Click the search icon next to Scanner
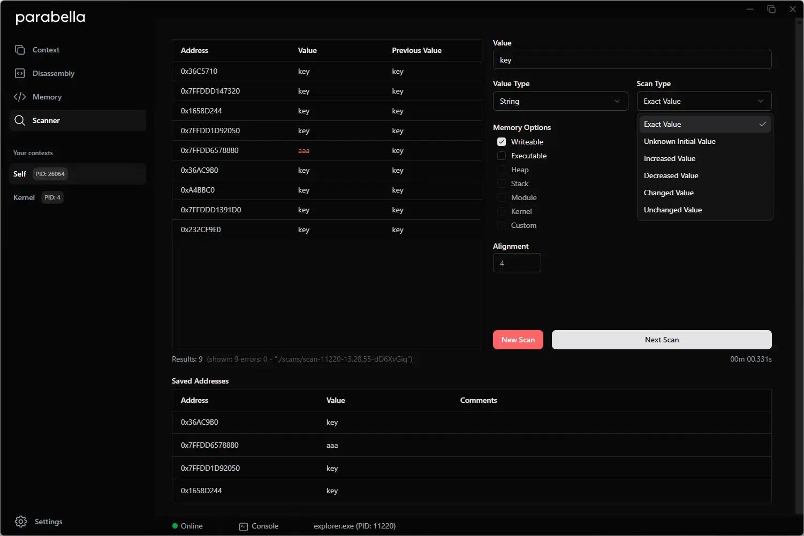Screen dimensions: 804x536 pyautogui.click(x=20, y=120)
